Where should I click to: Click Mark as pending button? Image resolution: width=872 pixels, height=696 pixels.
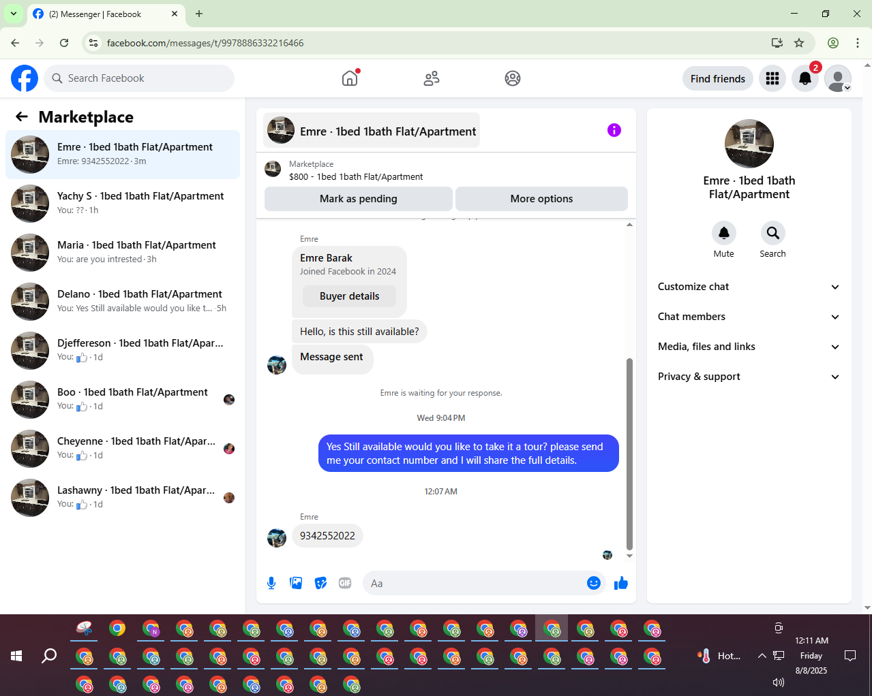(x=359, y=199)
